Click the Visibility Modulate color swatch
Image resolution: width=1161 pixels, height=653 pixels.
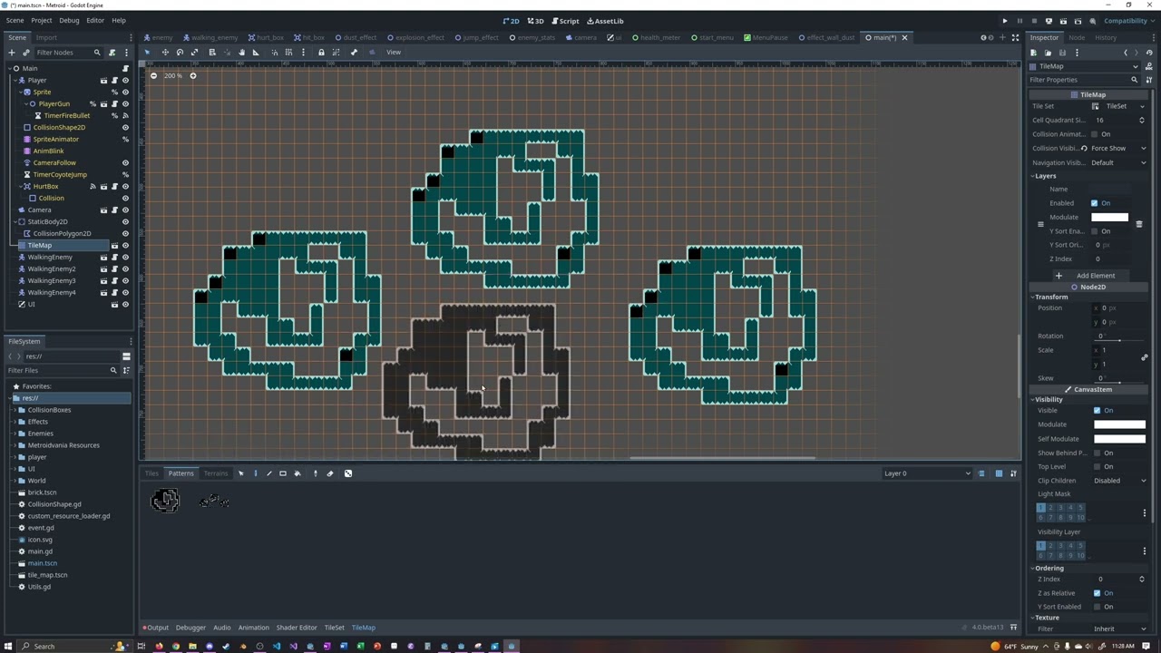(1119, 424)
